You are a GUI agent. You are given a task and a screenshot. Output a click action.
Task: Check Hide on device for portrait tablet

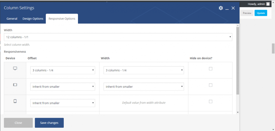(x=211, y=101)
